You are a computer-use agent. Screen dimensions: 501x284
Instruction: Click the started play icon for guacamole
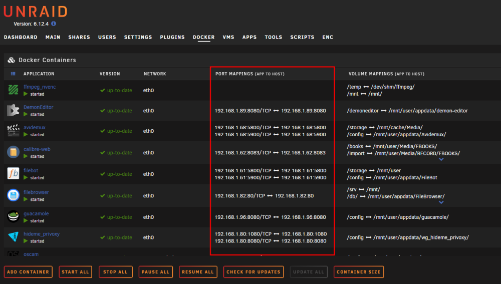[x=26, y=221]
